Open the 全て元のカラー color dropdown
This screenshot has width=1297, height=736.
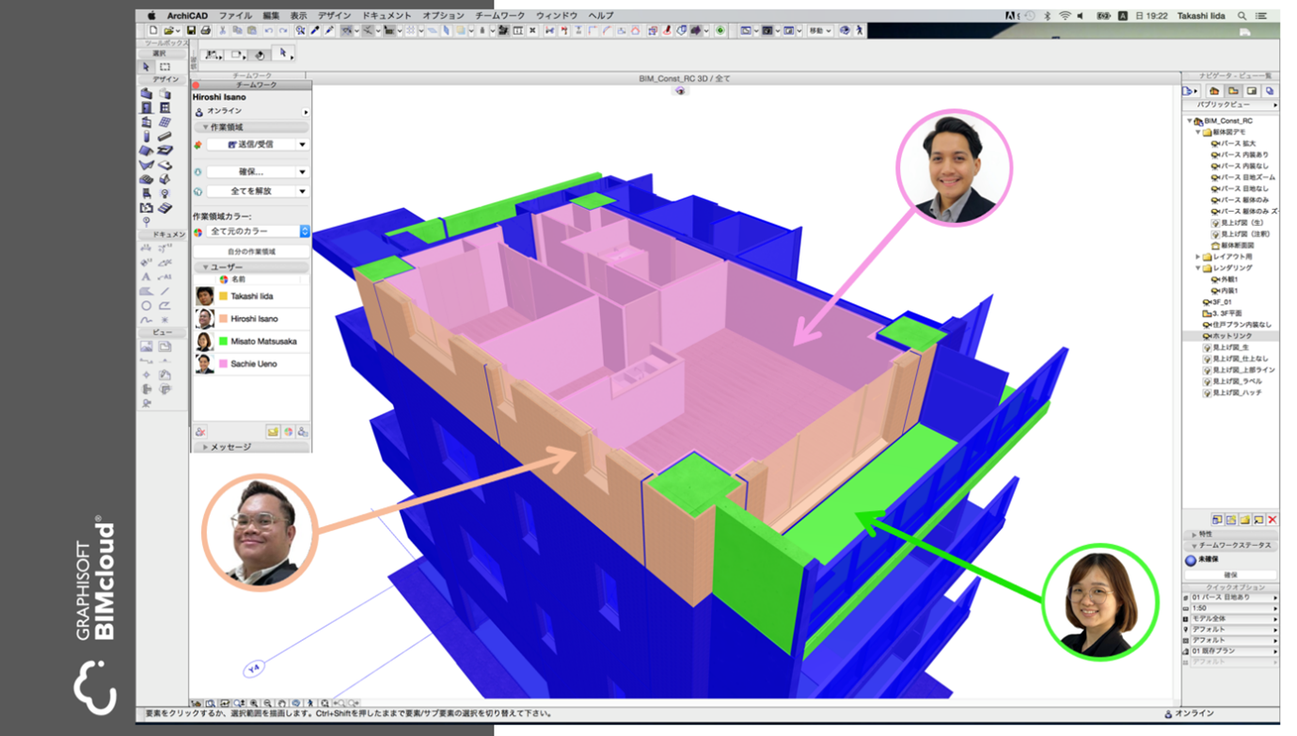tap(304, 232)
